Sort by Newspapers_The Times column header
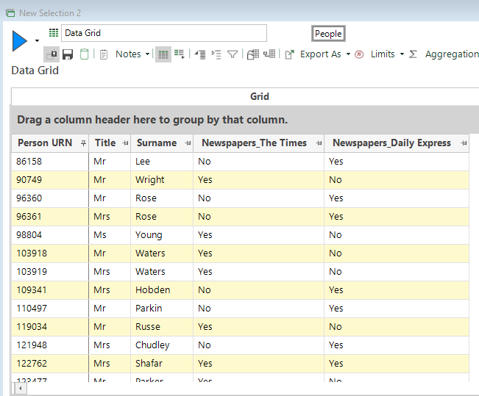The width and height of the screenshot is (479, 396). (x=254, y=143)
